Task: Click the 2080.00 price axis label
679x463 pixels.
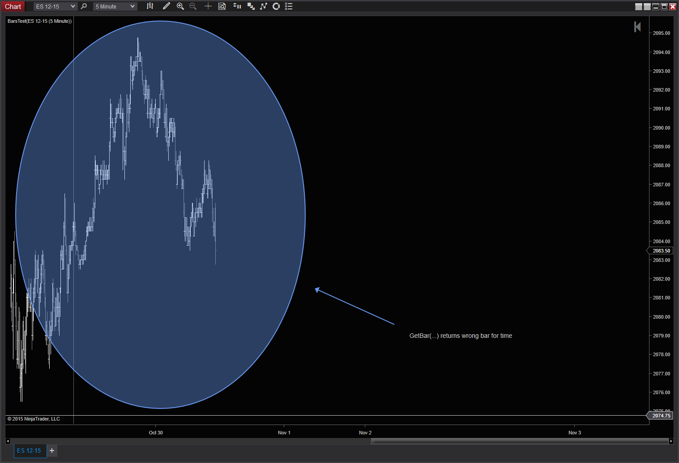Action: 662,317
